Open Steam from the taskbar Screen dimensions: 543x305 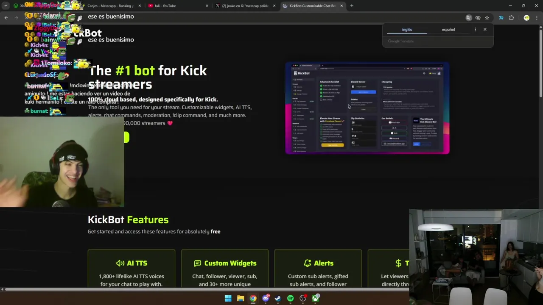[278, 299]
